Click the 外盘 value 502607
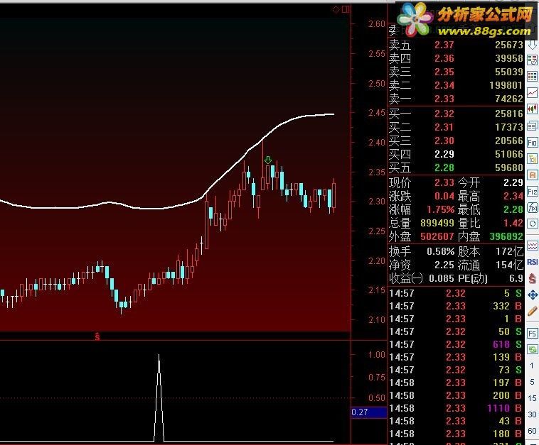Image resolution: width=539 pixels, height=445 pixels. (x=437, y=237)
